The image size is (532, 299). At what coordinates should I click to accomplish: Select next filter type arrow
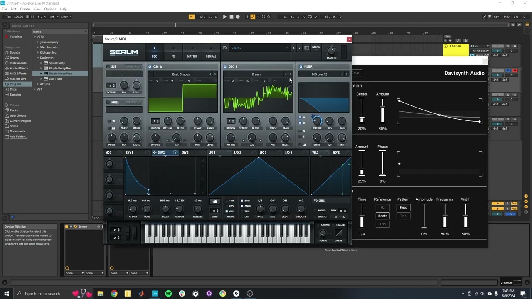[347, 74]
